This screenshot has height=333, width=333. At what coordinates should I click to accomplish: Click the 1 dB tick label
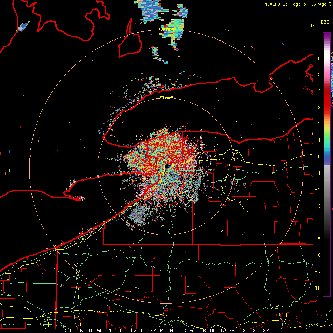tap(319, 140)
